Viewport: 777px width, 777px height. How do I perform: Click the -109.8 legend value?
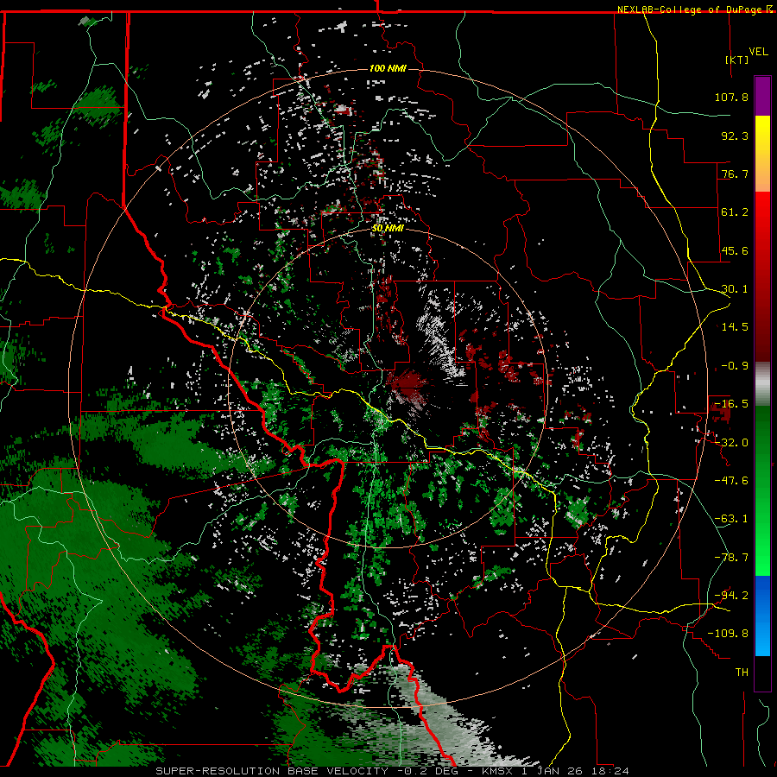(x=728, y=634)
